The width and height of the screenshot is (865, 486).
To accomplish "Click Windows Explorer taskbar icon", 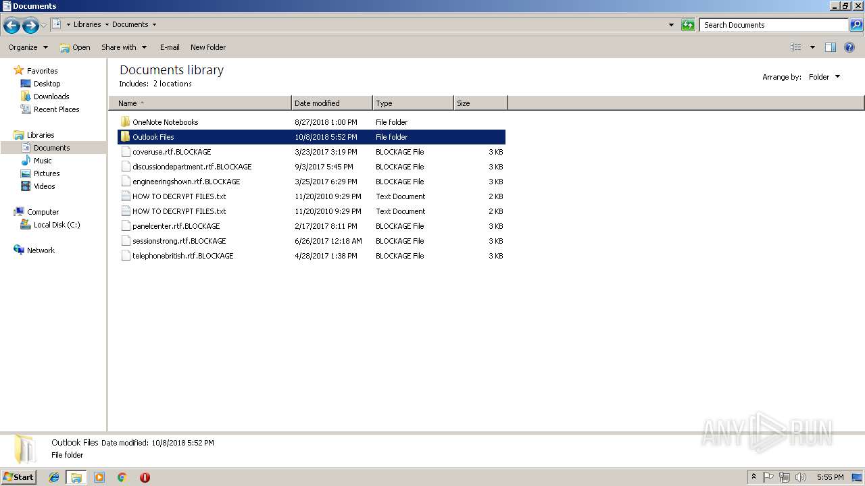I will coord(76,477).
